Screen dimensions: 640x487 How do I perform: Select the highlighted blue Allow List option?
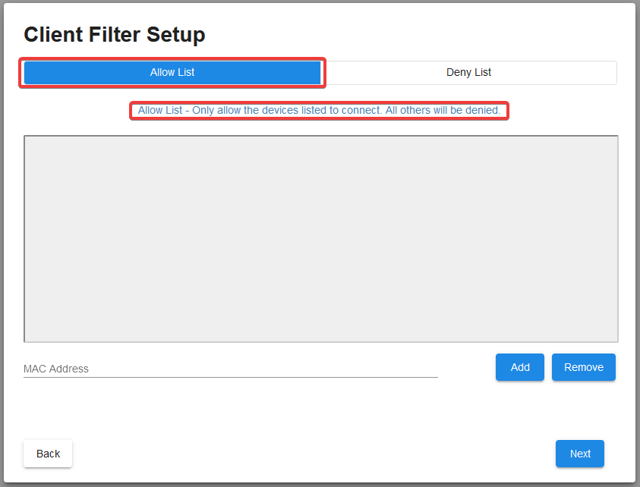click(172, 73)
